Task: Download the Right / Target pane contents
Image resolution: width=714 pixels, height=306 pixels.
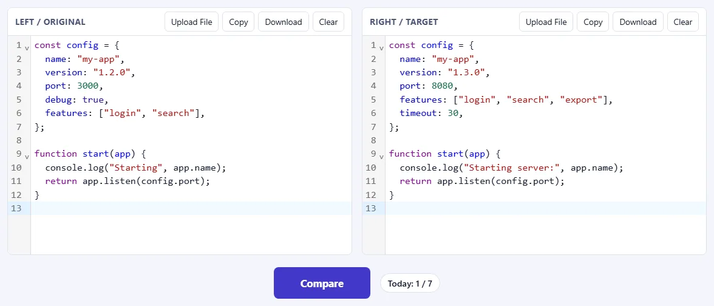Action: 638,22
